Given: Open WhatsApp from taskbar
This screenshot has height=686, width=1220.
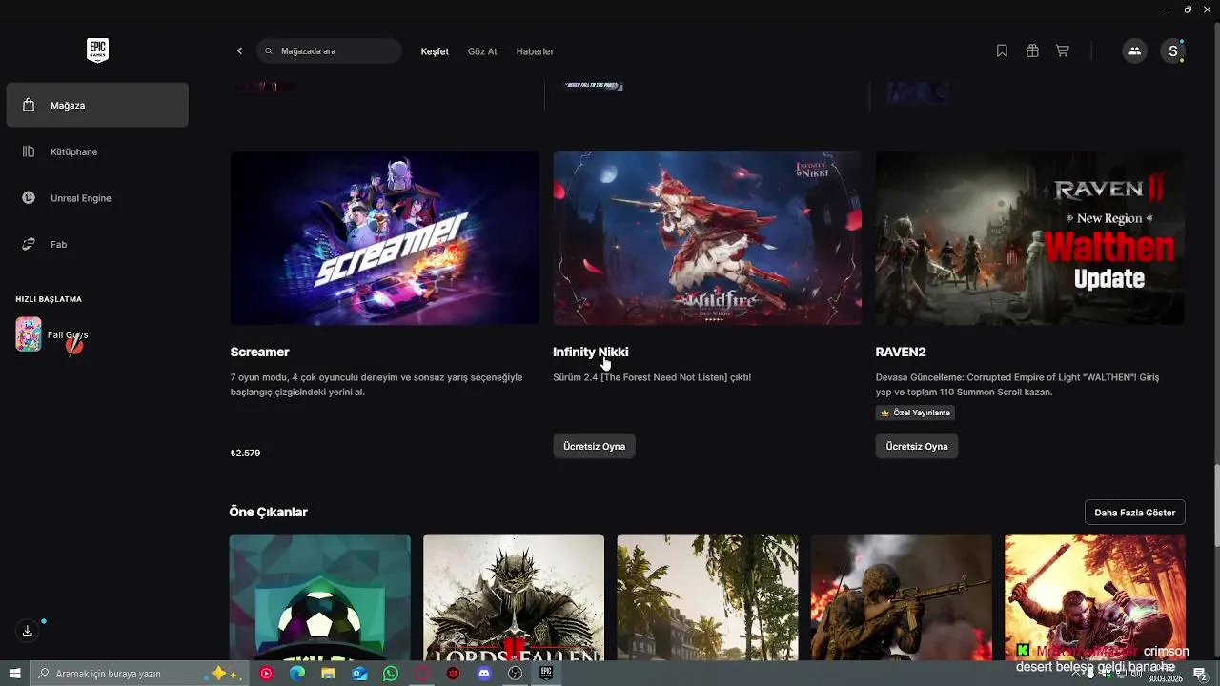Looking at the screenshot, I should click(391, 674).
